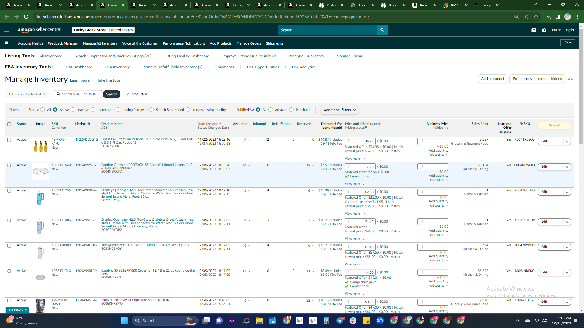The image size is (584, 328).
Task: Open the Chrome three-dot menu
Action: coord(577,17)
